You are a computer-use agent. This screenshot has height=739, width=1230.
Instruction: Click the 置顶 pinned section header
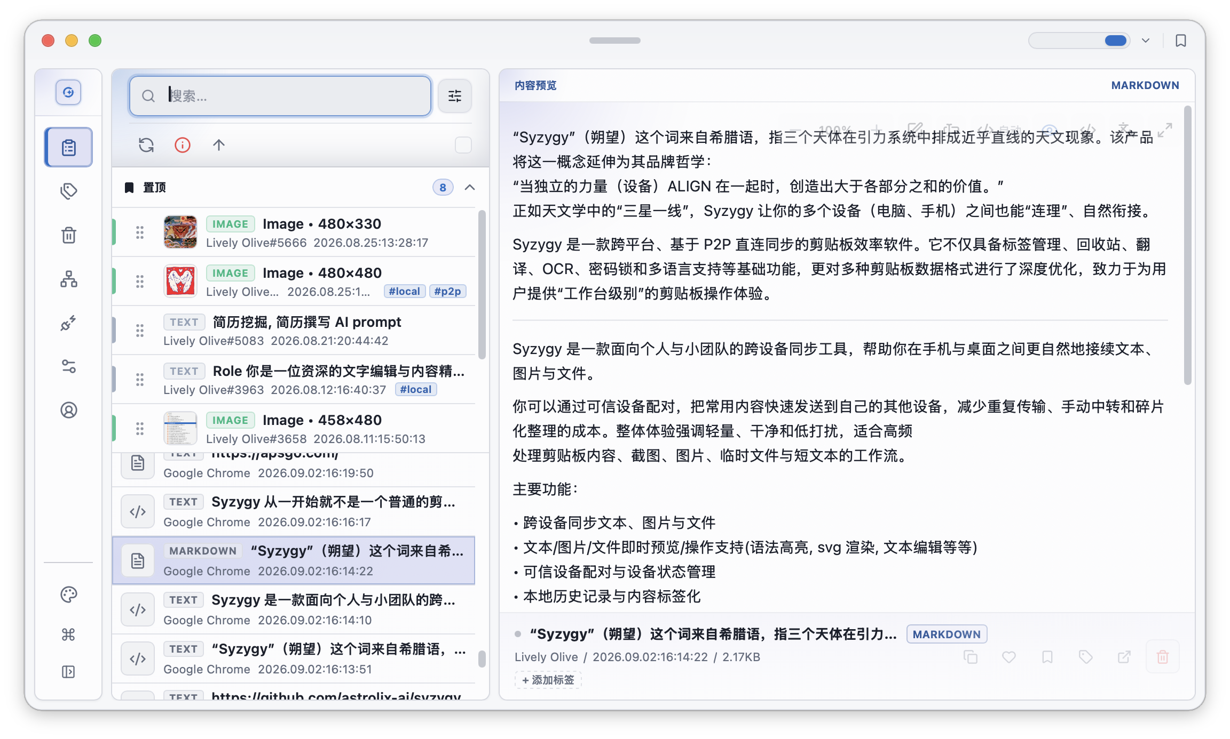pos(301,187)
